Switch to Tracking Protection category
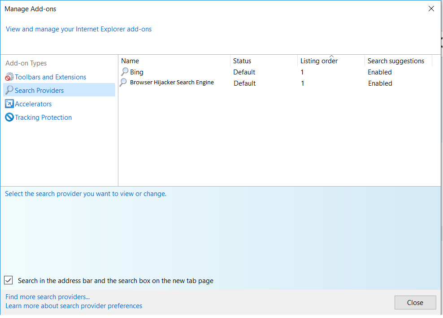The image size is (443, 318). point(43,118)
